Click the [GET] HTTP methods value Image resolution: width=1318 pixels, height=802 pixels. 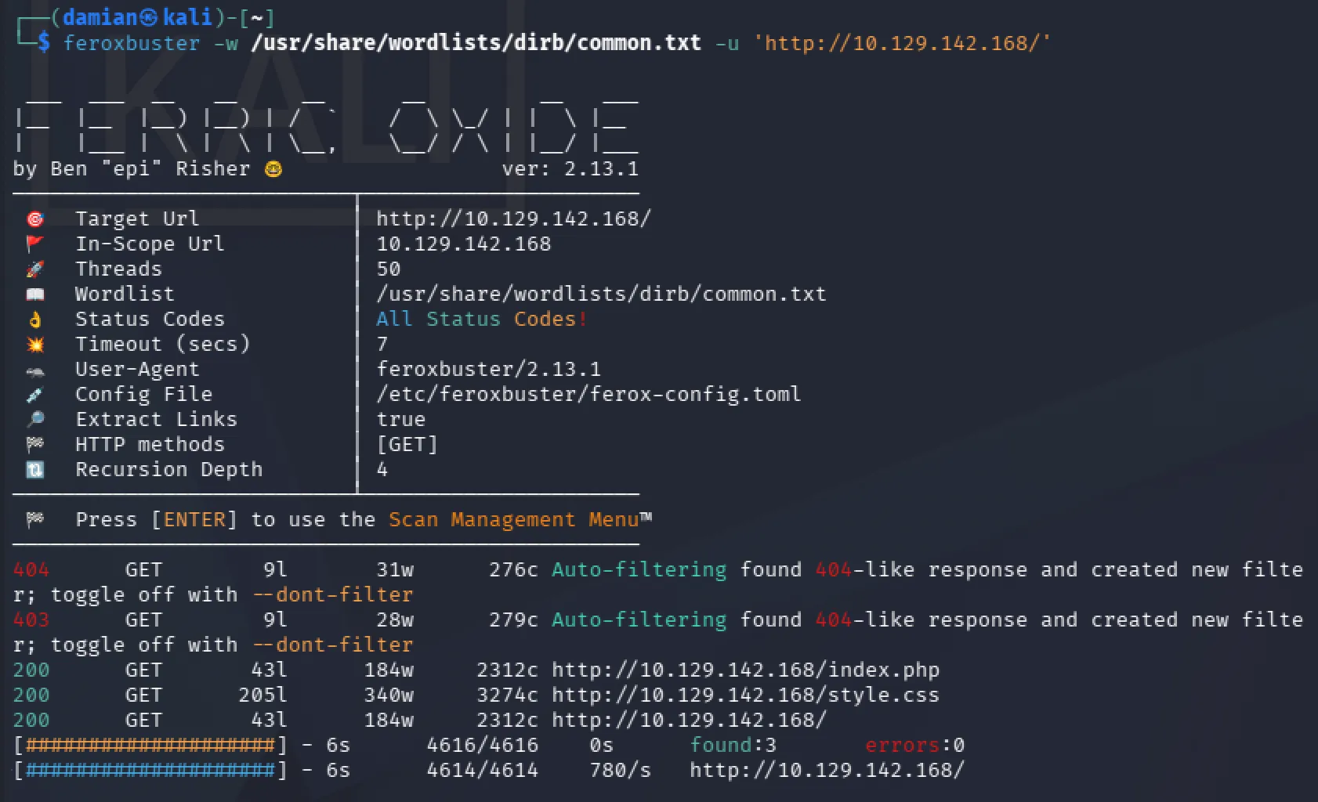click(407, 444)
